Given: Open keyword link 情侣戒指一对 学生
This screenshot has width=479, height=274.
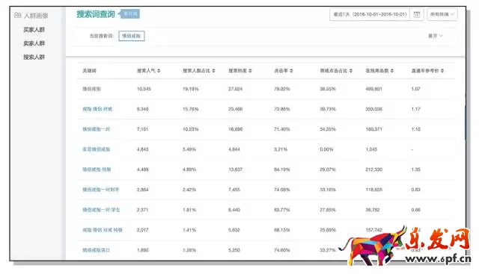Looking at the screenshot, I should click(101, 210).
